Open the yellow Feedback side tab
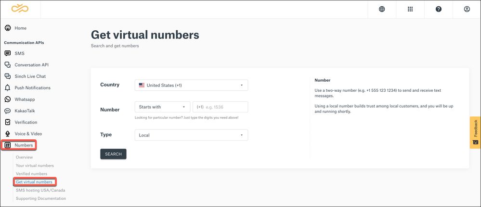Screen dimensions: 481x207 (x=475, y=132)
